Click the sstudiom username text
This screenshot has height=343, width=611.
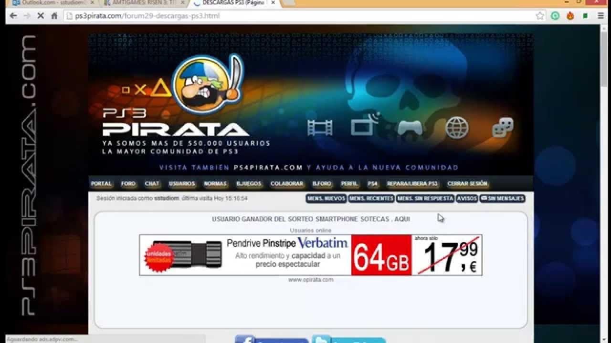click(x=166, y=199)
